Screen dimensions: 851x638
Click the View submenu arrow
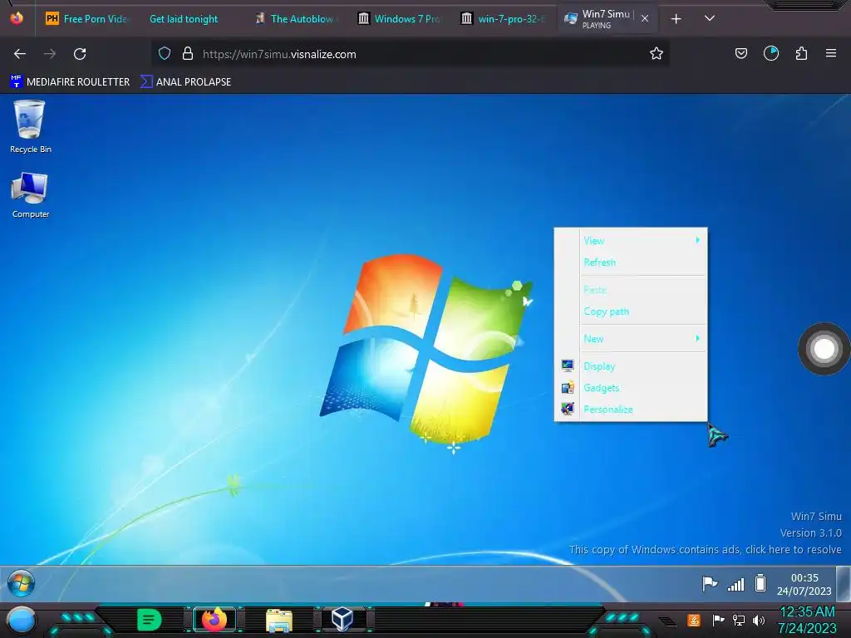[x=697, y=240]
